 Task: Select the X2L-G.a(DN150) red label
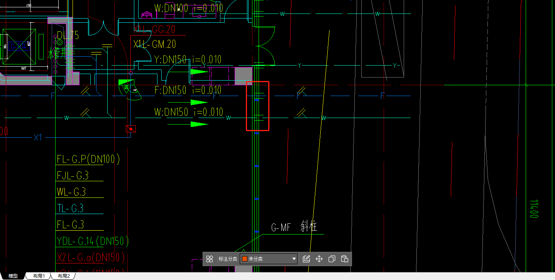click(x=91, y=257)
